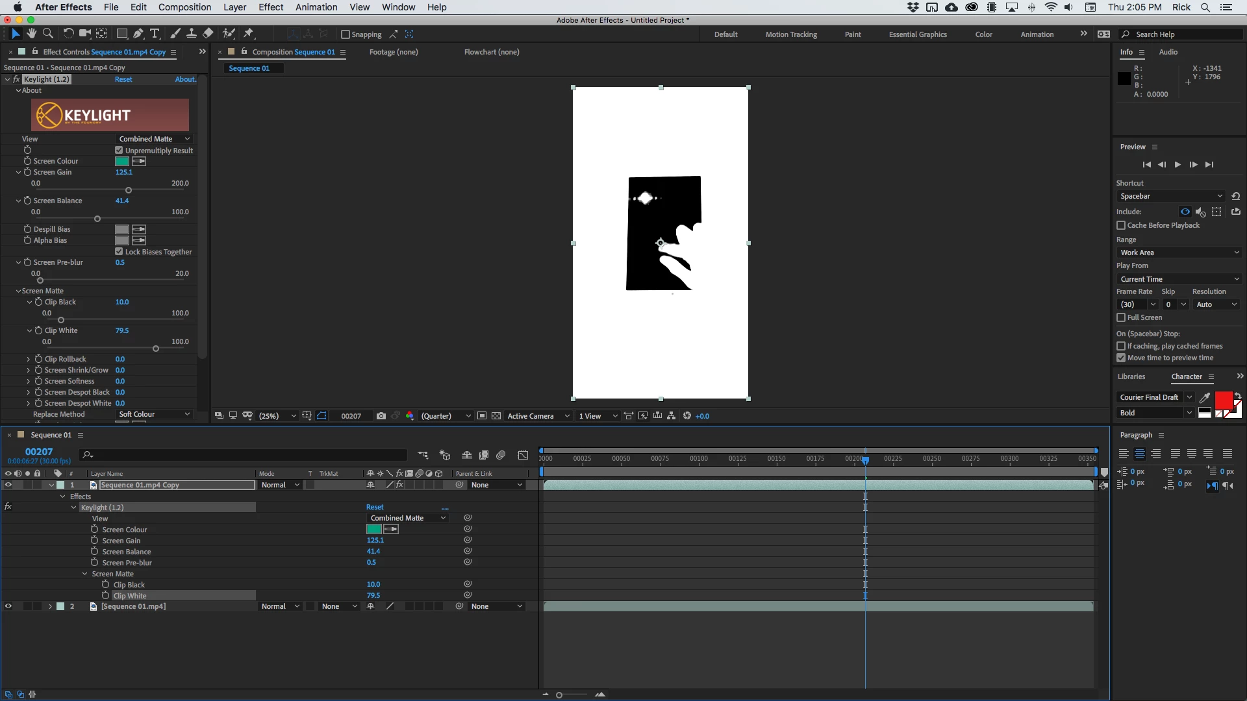Select the Zoom tool in toolbar

point(47,34)
